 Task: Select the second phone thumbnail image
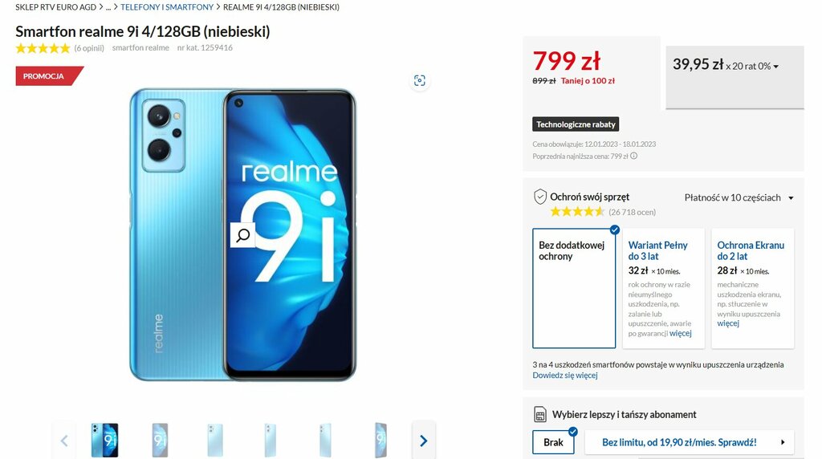click(160, 441)
